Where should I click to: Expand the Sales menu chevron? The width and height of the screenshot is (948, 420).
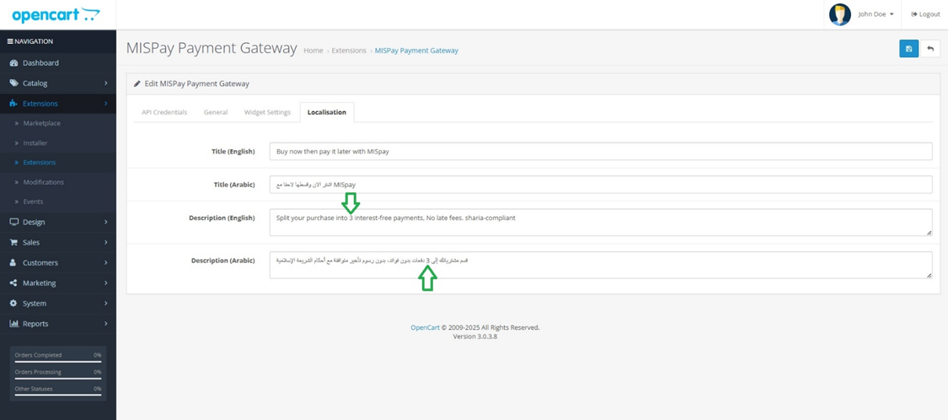point(106,242)
